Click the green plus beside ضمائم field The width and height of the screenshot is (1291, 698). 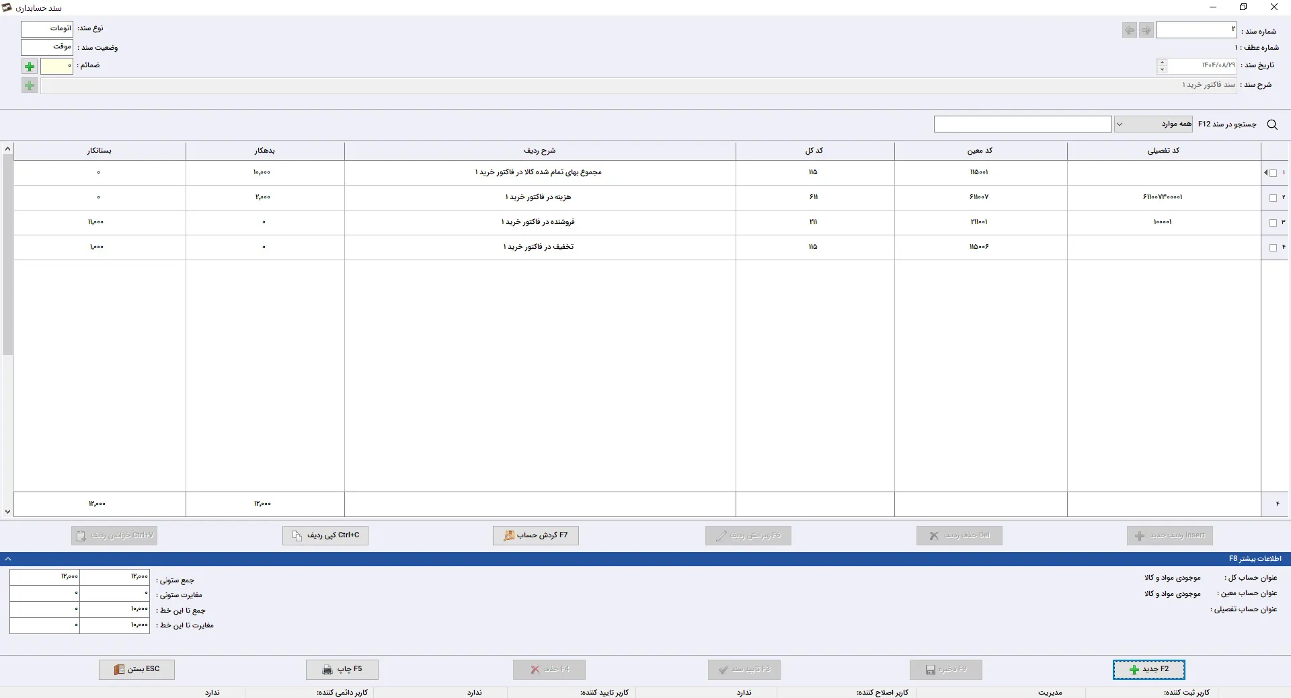coord(30,67)
